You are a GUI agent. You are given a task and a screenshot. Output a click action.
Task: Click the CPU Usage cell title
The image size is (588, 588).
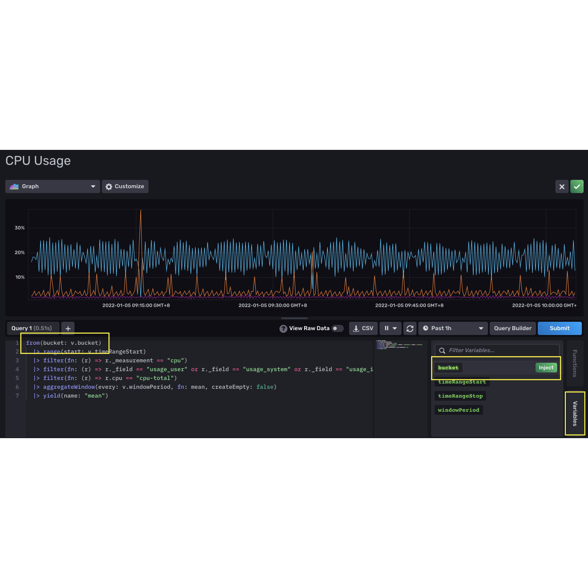tap(38, 161)
